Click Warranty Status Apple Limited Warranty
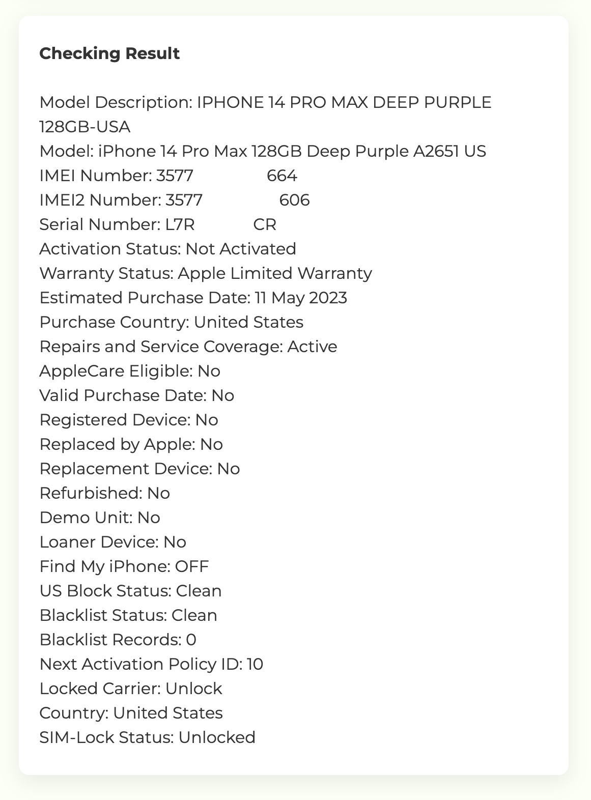The height and width of the screenshot is (800, 591). 206,273
